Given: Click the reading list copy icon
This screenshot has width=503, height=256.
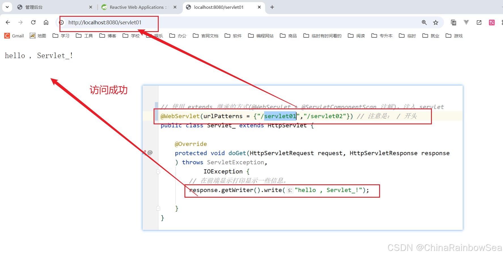Looking at the screenshot, I should coord(454,22).
